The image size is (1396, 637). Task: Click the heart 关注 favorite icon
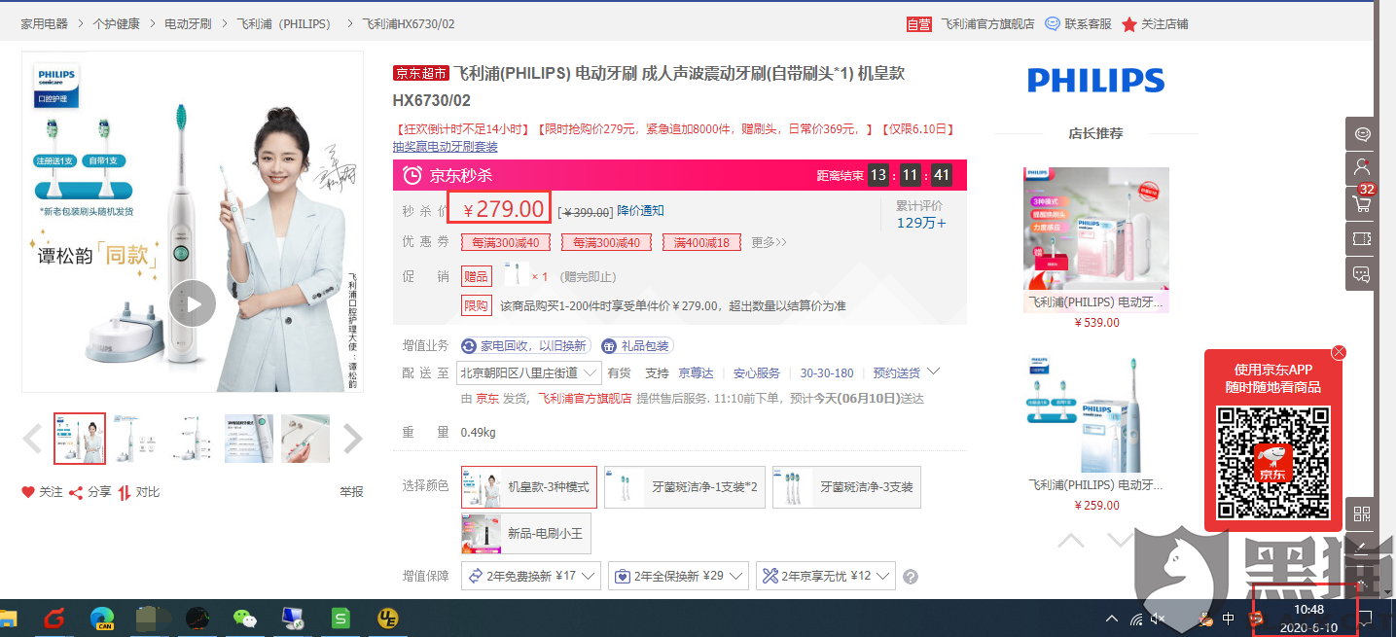42,492
